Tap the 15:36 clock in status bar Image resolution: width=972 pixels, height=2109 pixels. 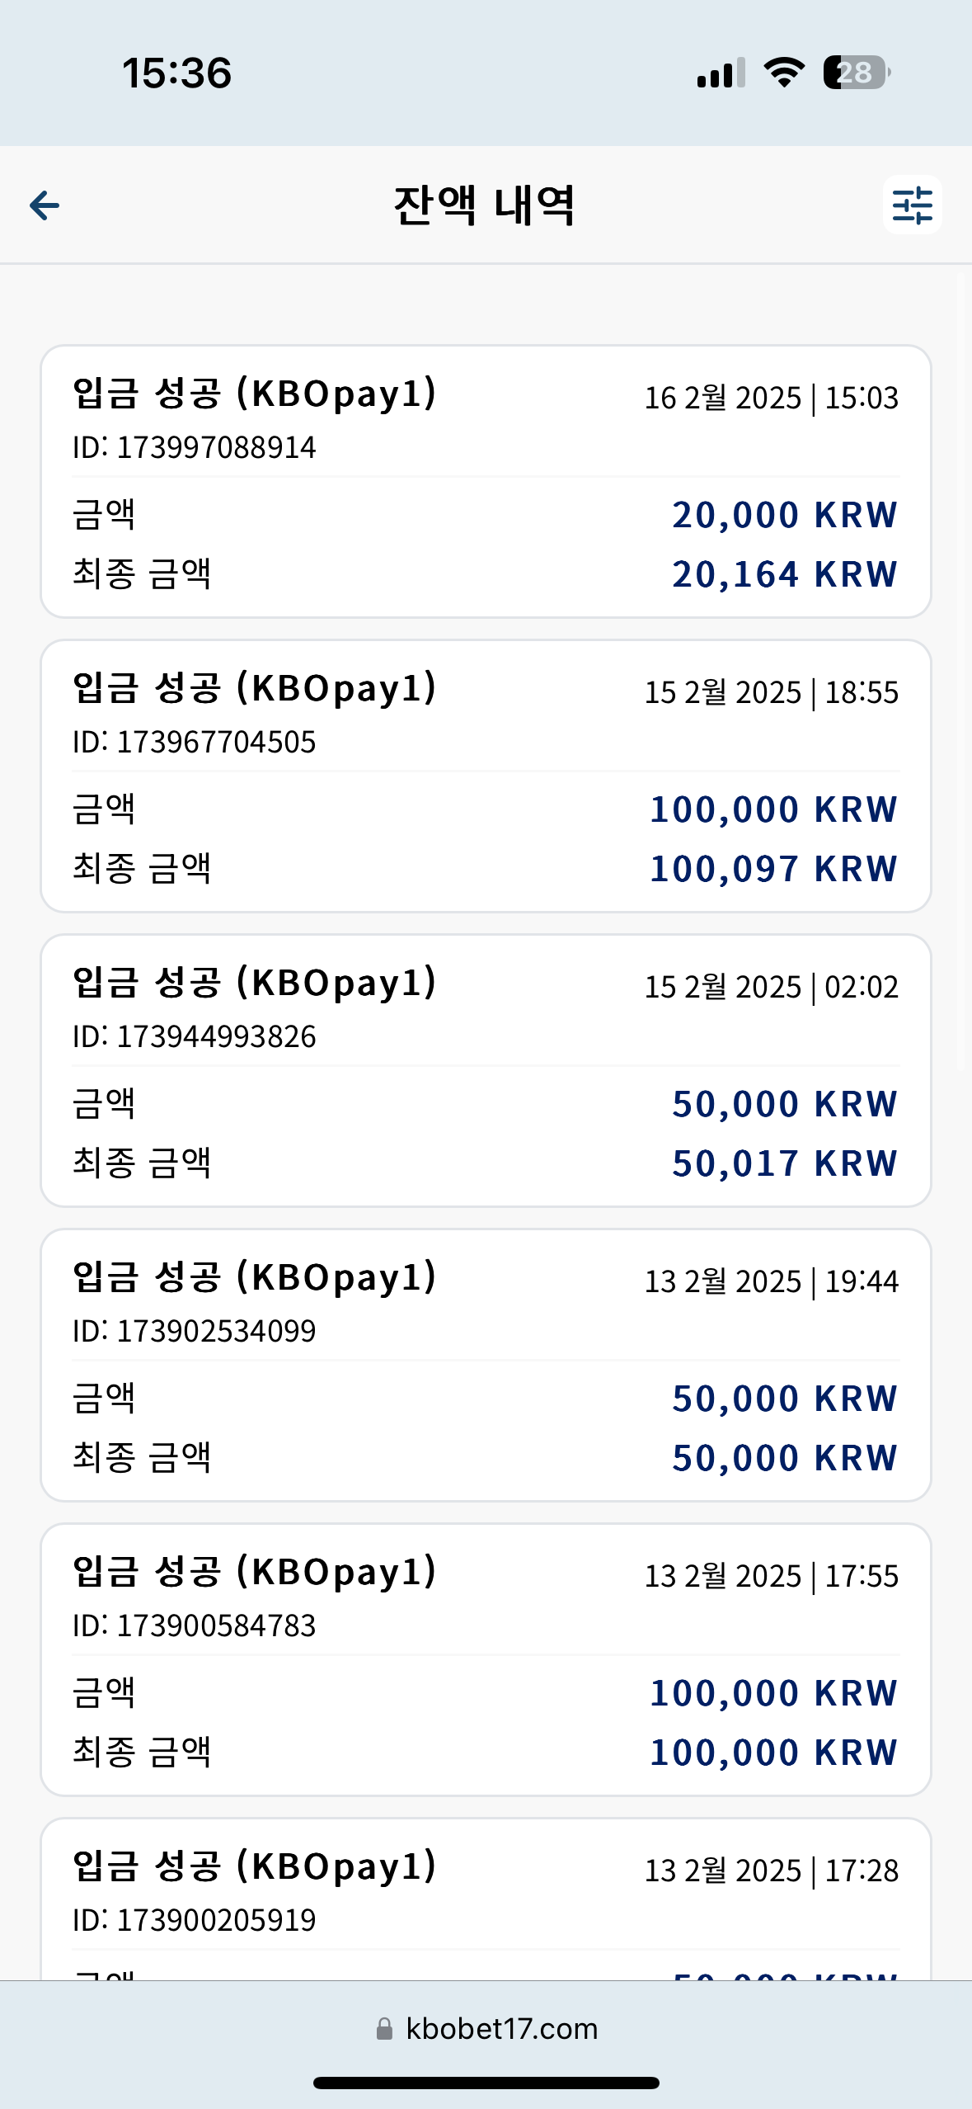[177, 73]
